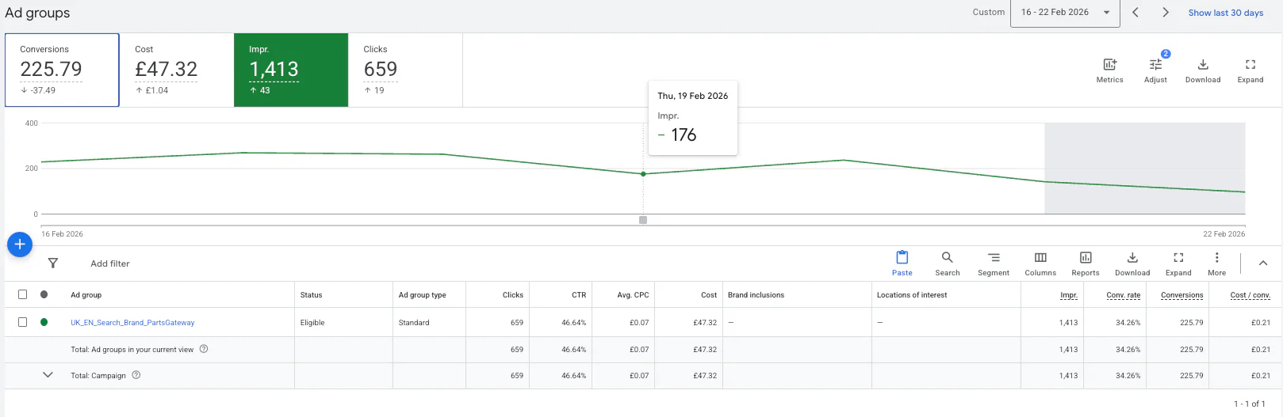Go to next date range

1166,13
